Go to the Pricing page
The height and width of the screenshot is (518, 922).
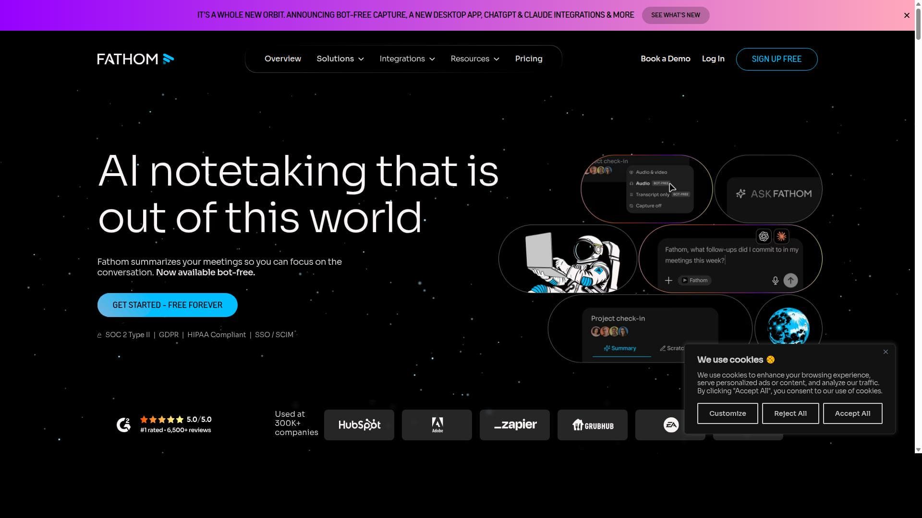[529, 59]
